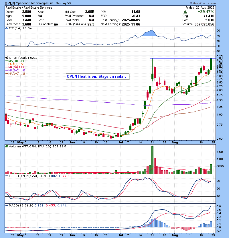The image size is (229, 238).
Task: Click the blue-filled overbought RSI peak area
Action: [x=149, y=33]
